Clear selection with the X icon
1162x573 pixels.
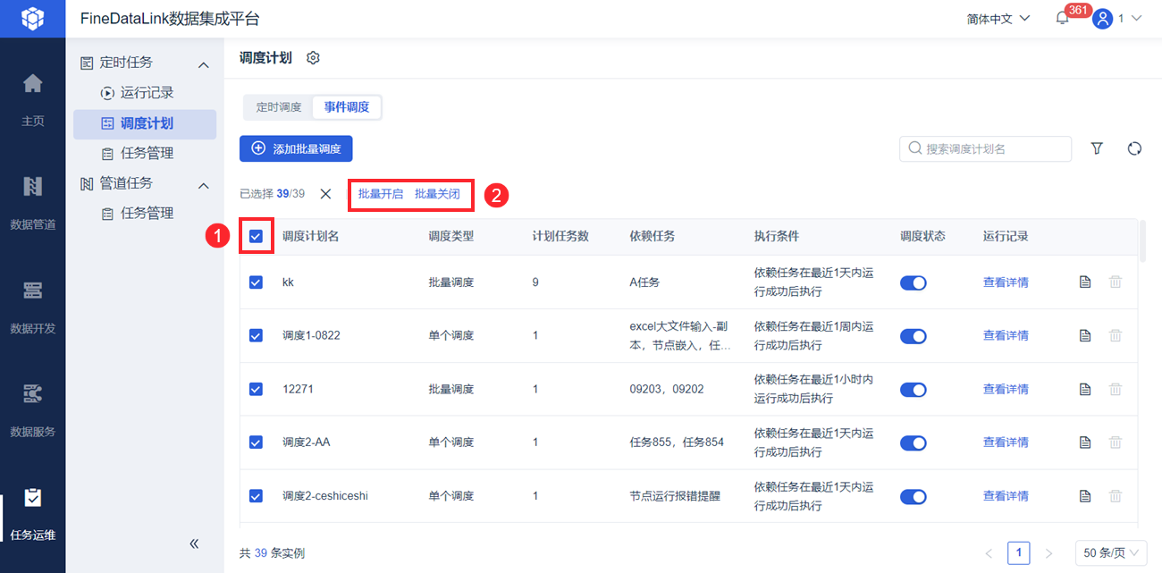click(x=325, y=193)
